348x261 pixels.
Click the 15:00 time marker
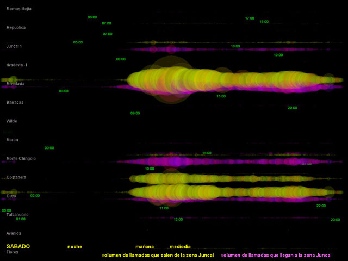click(221, 96)
